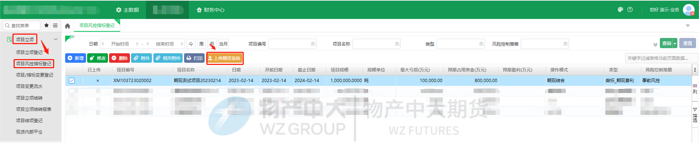Select 项目立项 in the sidebar tree
The width and height of the screenshot is (699, 143).
25,39
